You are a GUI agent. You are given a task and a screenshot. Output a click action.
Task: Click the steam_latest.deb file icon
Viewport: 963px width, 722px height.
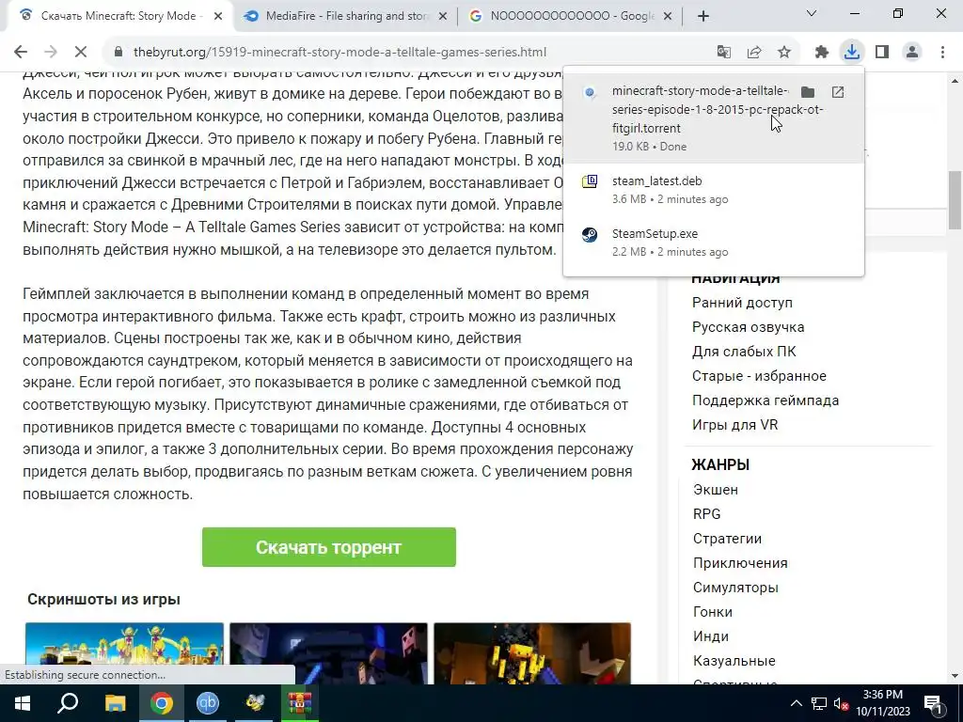pyautogui.click(x=590, y=181)
